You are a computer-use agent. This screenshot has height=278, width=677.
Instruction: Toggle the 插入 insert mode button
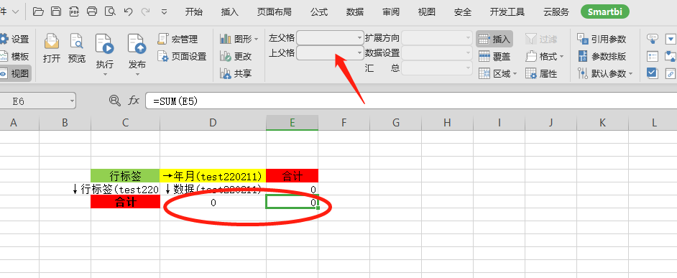point(494,39)
